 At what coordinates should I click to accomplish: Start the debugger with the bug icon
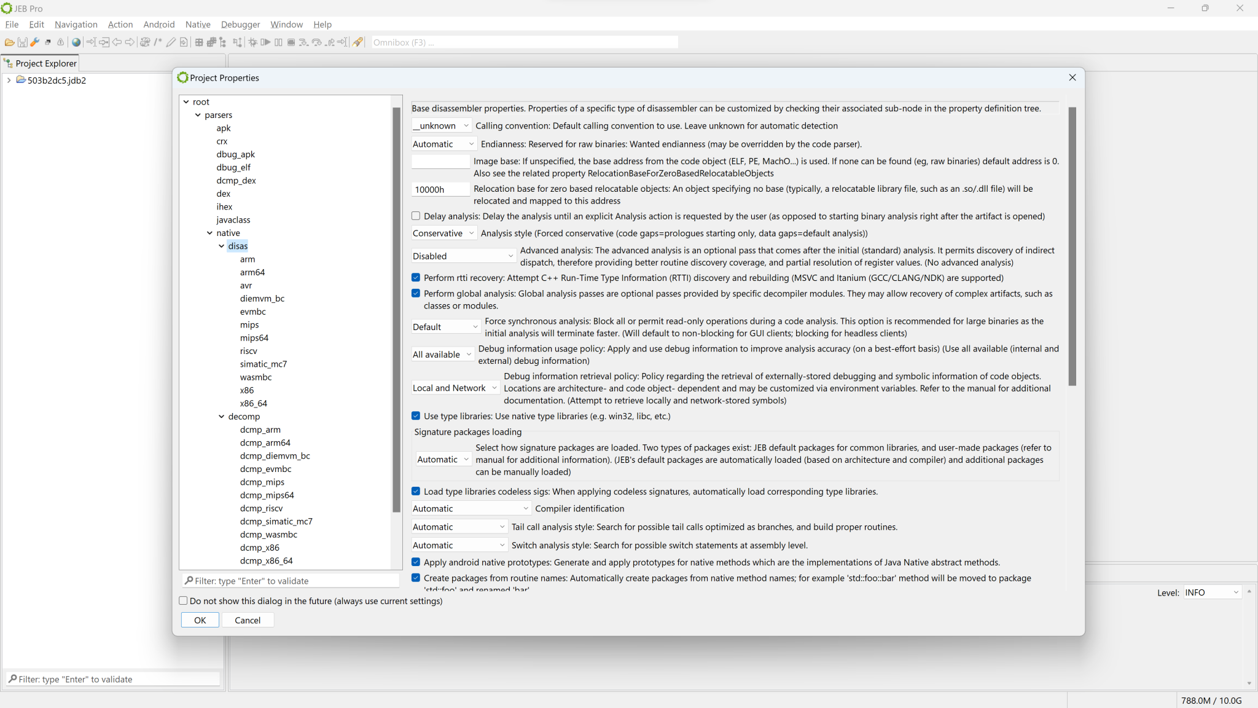pos(253,42)
